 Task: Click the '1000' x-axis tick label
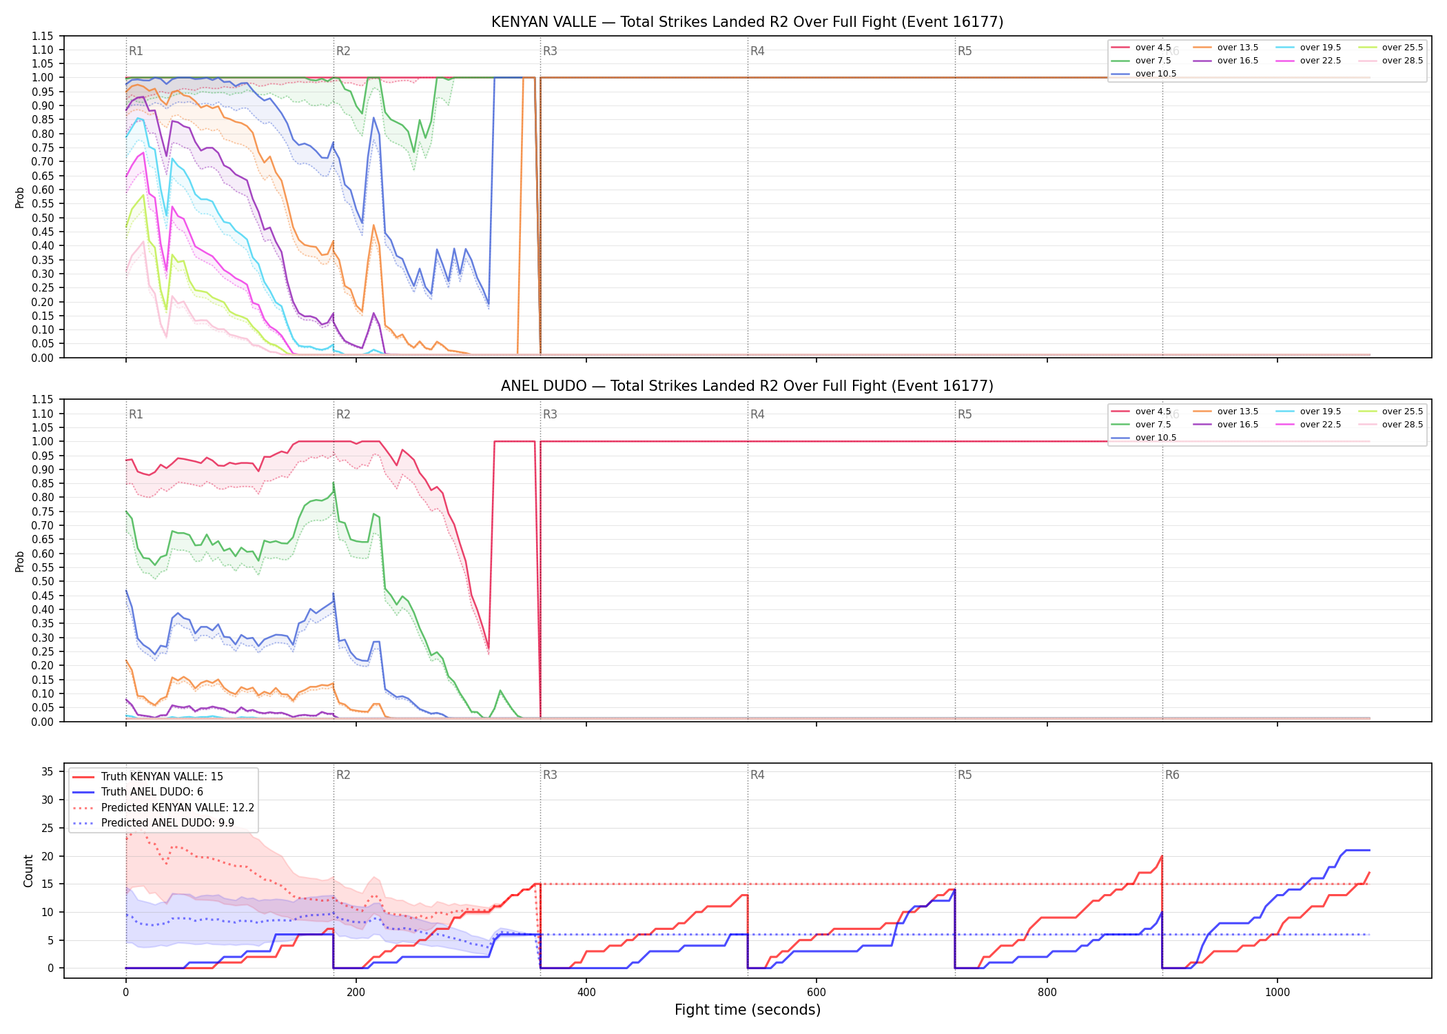[1277, 993]
